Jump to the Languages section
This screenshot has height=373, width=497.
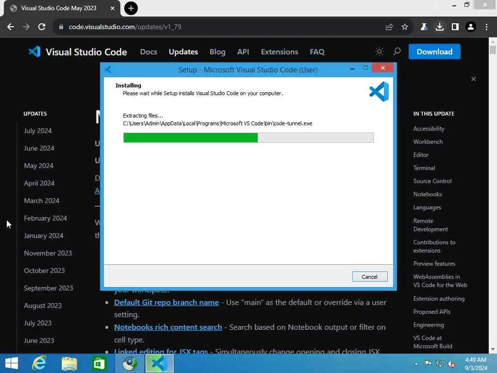coord(427,207)
